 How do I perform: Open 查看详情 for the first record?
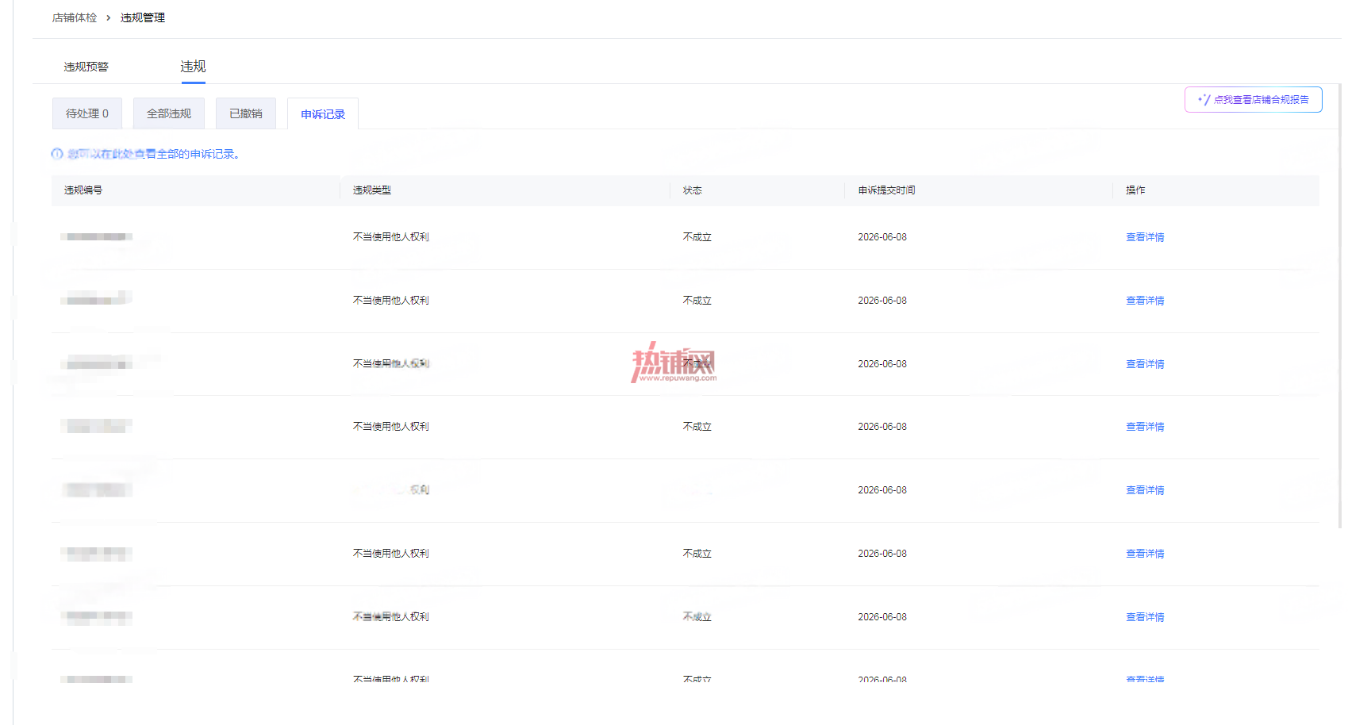[x=1145, y=237]
